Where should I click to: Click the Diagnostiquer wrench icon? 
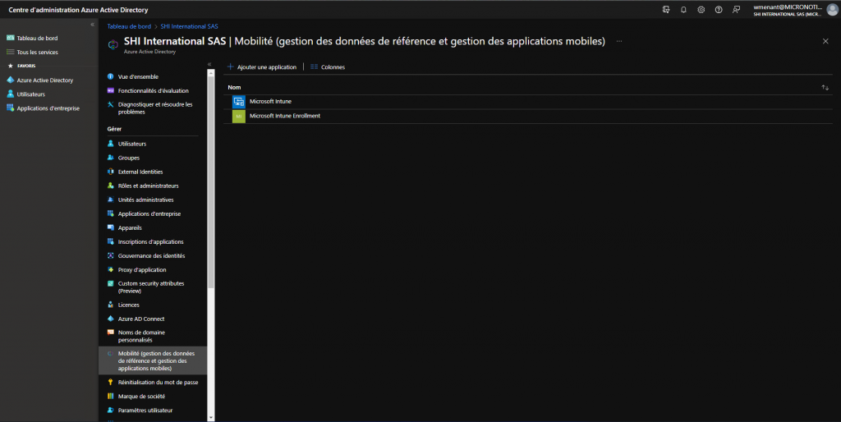[x=111, y=104]
